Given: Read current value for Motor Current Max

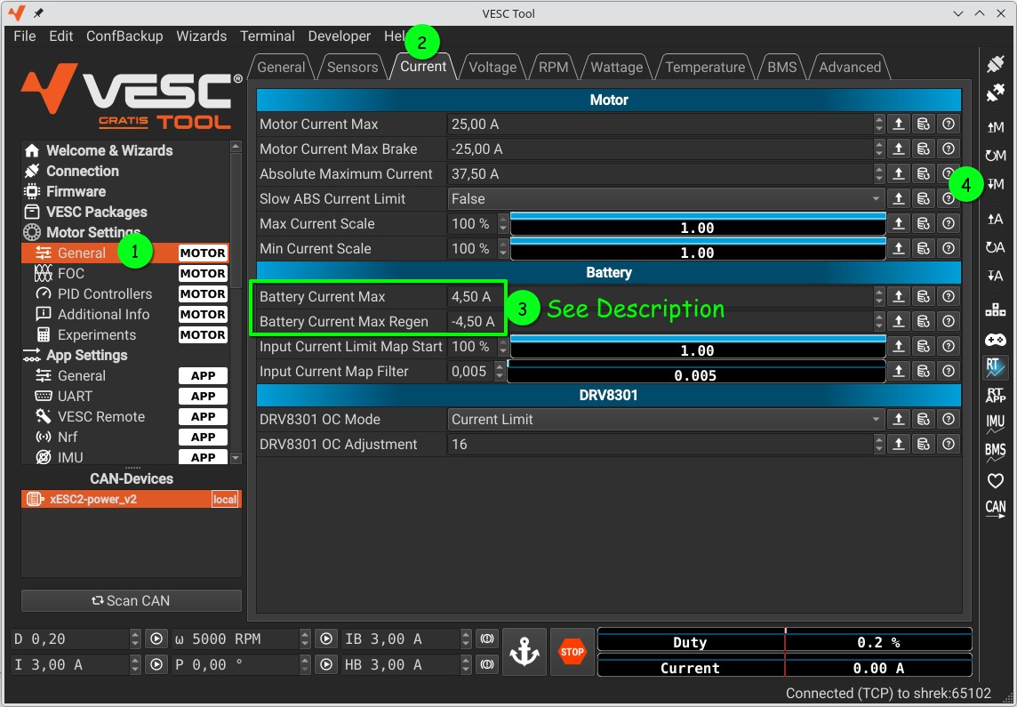Looking at the screenshot, I should pos(898,124).
